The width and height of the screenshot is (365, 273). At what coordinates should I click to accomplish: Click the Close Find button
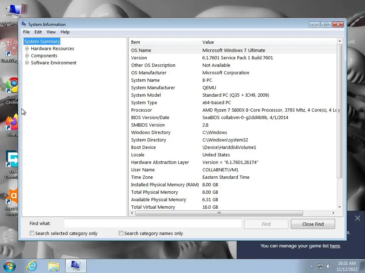point(313,224)
